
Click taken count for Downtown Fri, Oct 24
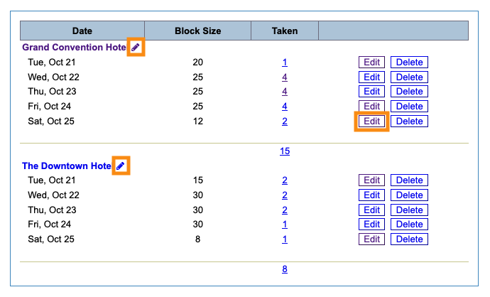tap(285, 225)
